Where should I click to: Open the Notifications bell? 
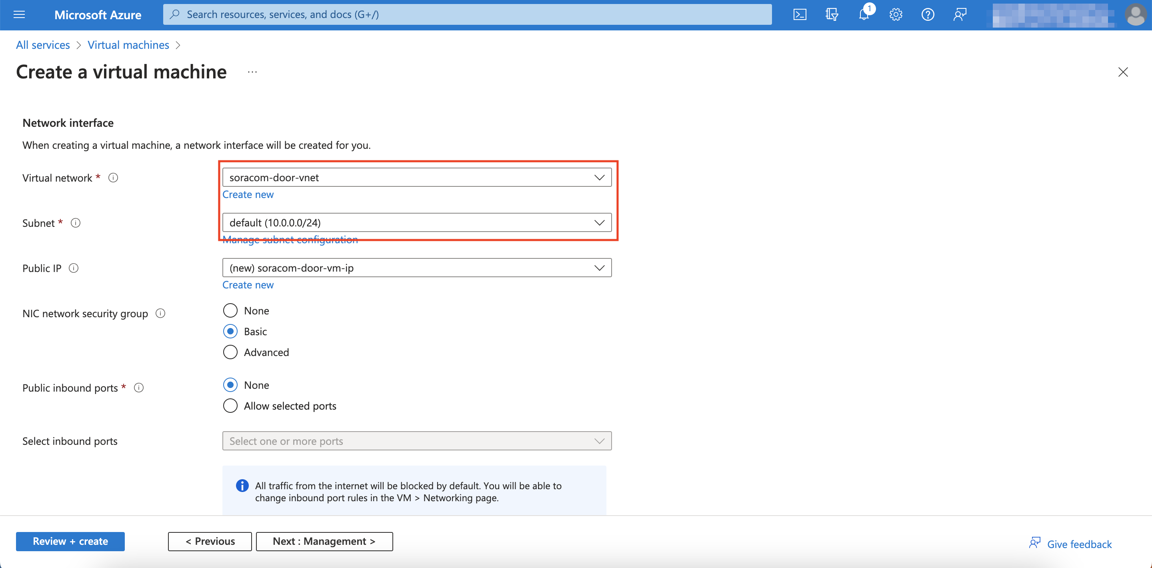864,14
